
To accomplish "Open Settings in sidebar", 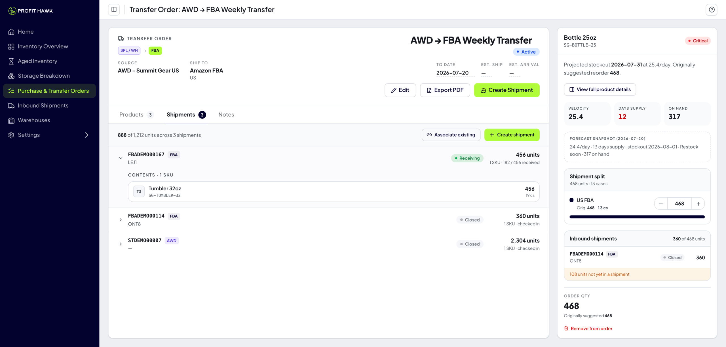I will (x=49, y=135).
